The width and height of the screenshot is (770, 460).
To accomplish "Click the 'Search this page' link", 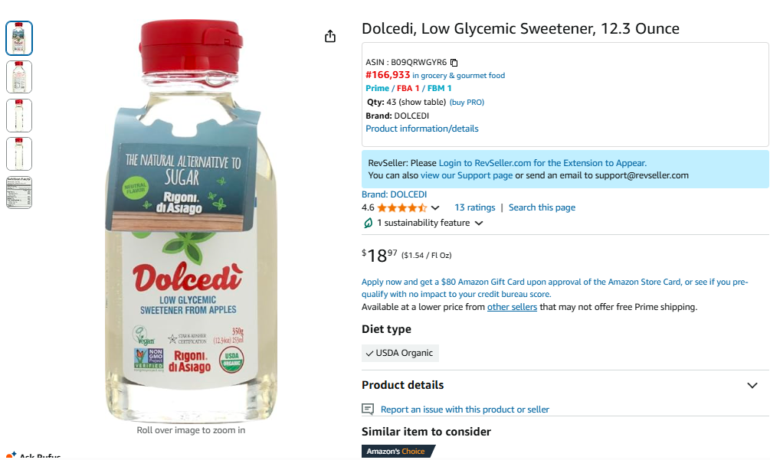I will pyautogui.click(x=542, y=207).
